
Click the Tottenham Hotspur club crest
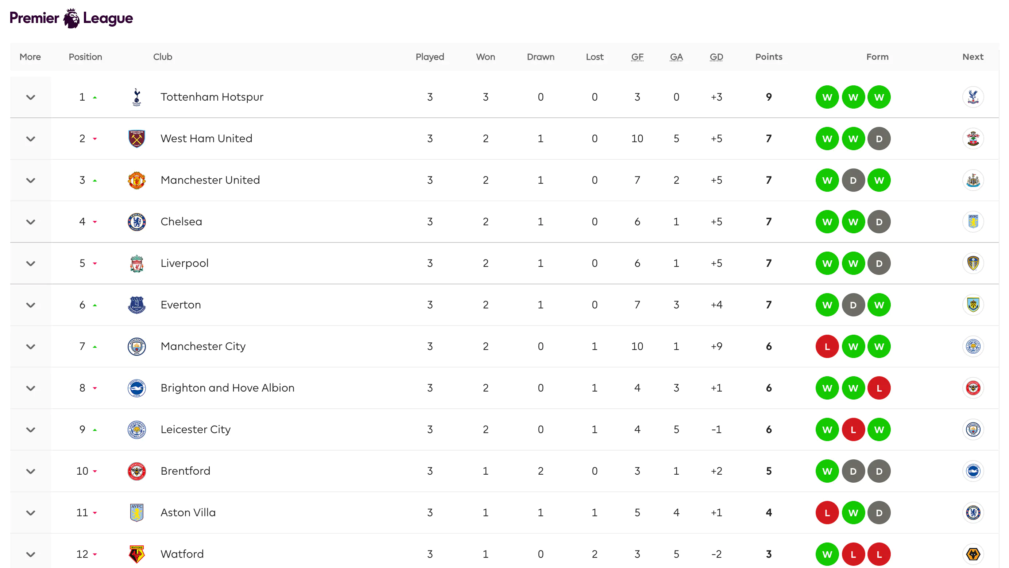(137, 97)
